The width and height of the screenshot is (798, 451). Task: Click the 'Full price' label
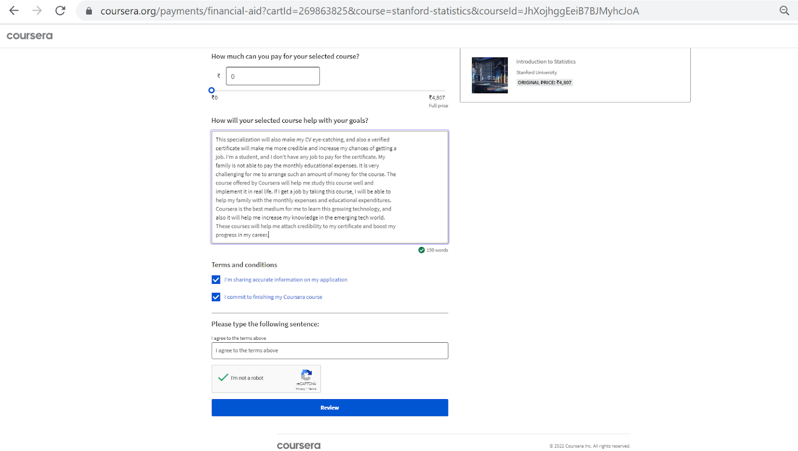pos(438,106)
